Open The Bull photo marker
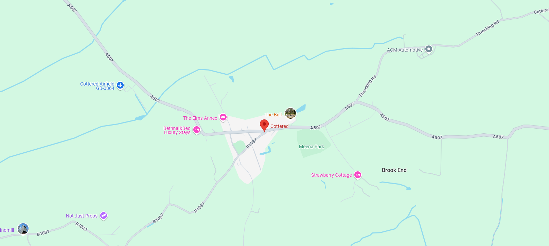The image size is (549, 246). coord(290,113)
